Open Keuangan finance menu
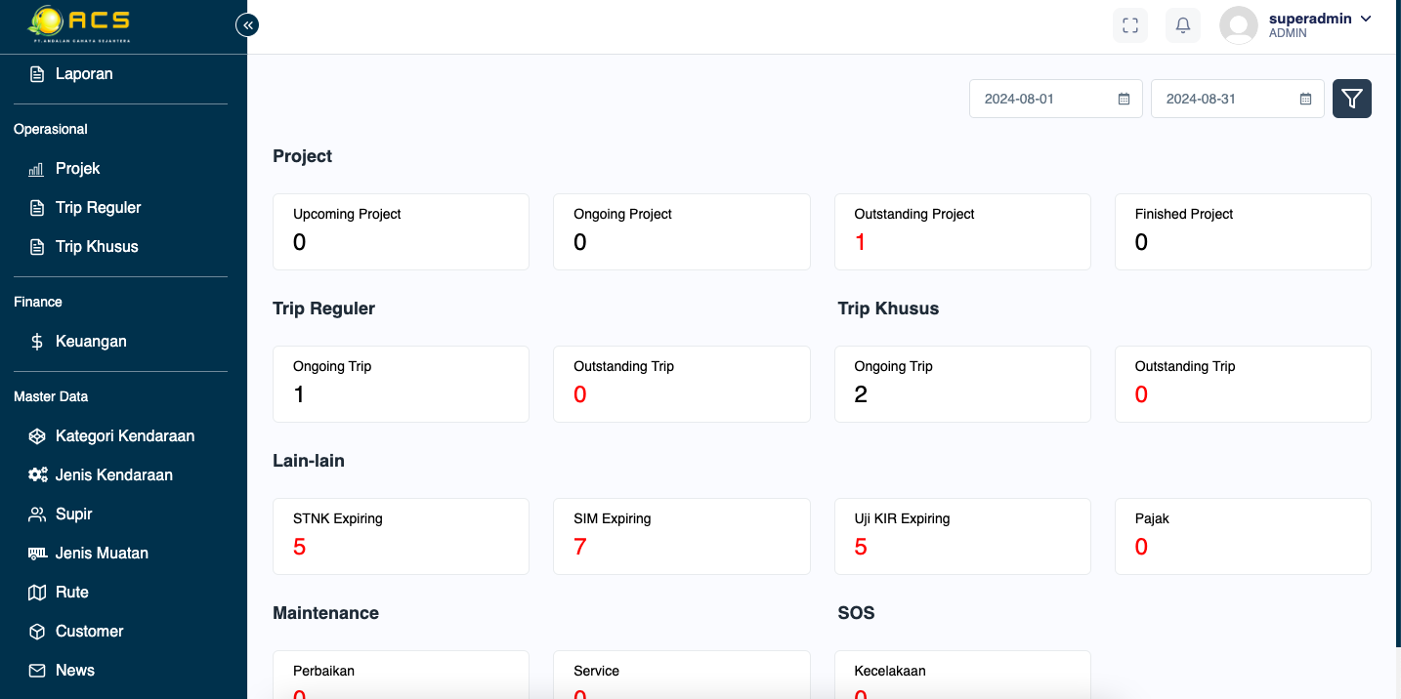The image size is (1401, 699). [91, 342]
